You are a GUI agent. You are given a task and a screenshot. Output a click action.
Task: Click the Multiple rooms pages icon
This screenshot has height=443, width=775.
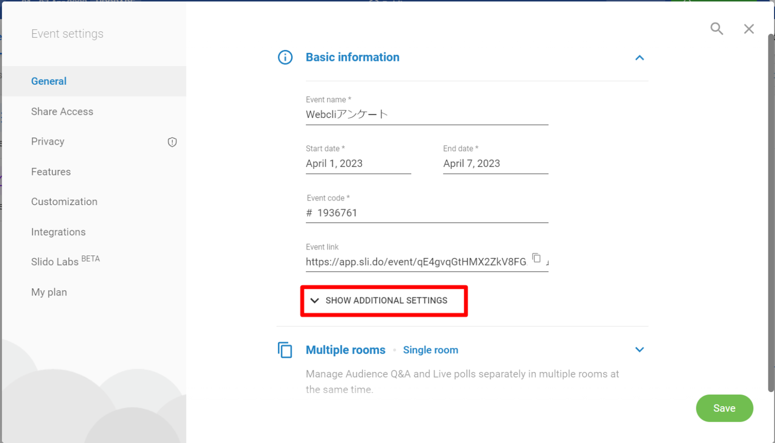[x=285, y=350]
